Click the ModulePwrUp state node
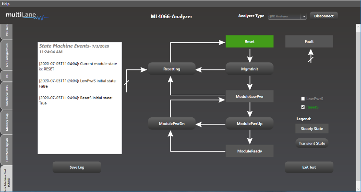Screen dimensions: 361x192 point(249,124)
